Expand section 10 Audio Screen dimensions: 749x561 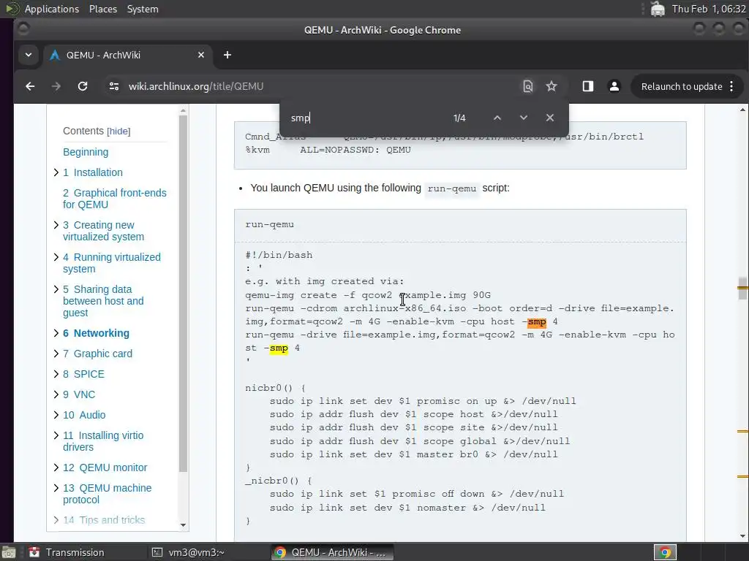56,415
